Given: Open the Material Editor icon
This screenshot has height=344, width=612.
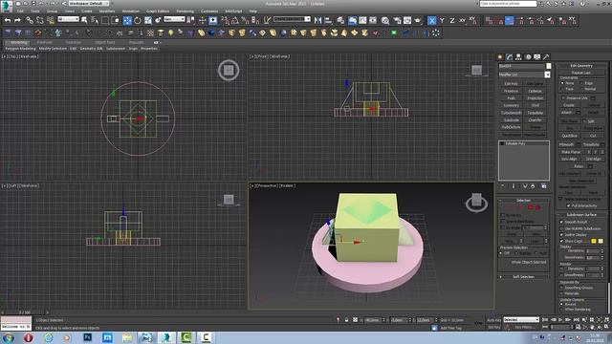Looking at the screenshot, I should click(385, 20).
